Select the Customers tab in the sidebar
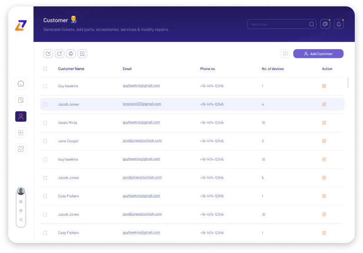This screenshot has width=363, height=253. coord(21,116)
